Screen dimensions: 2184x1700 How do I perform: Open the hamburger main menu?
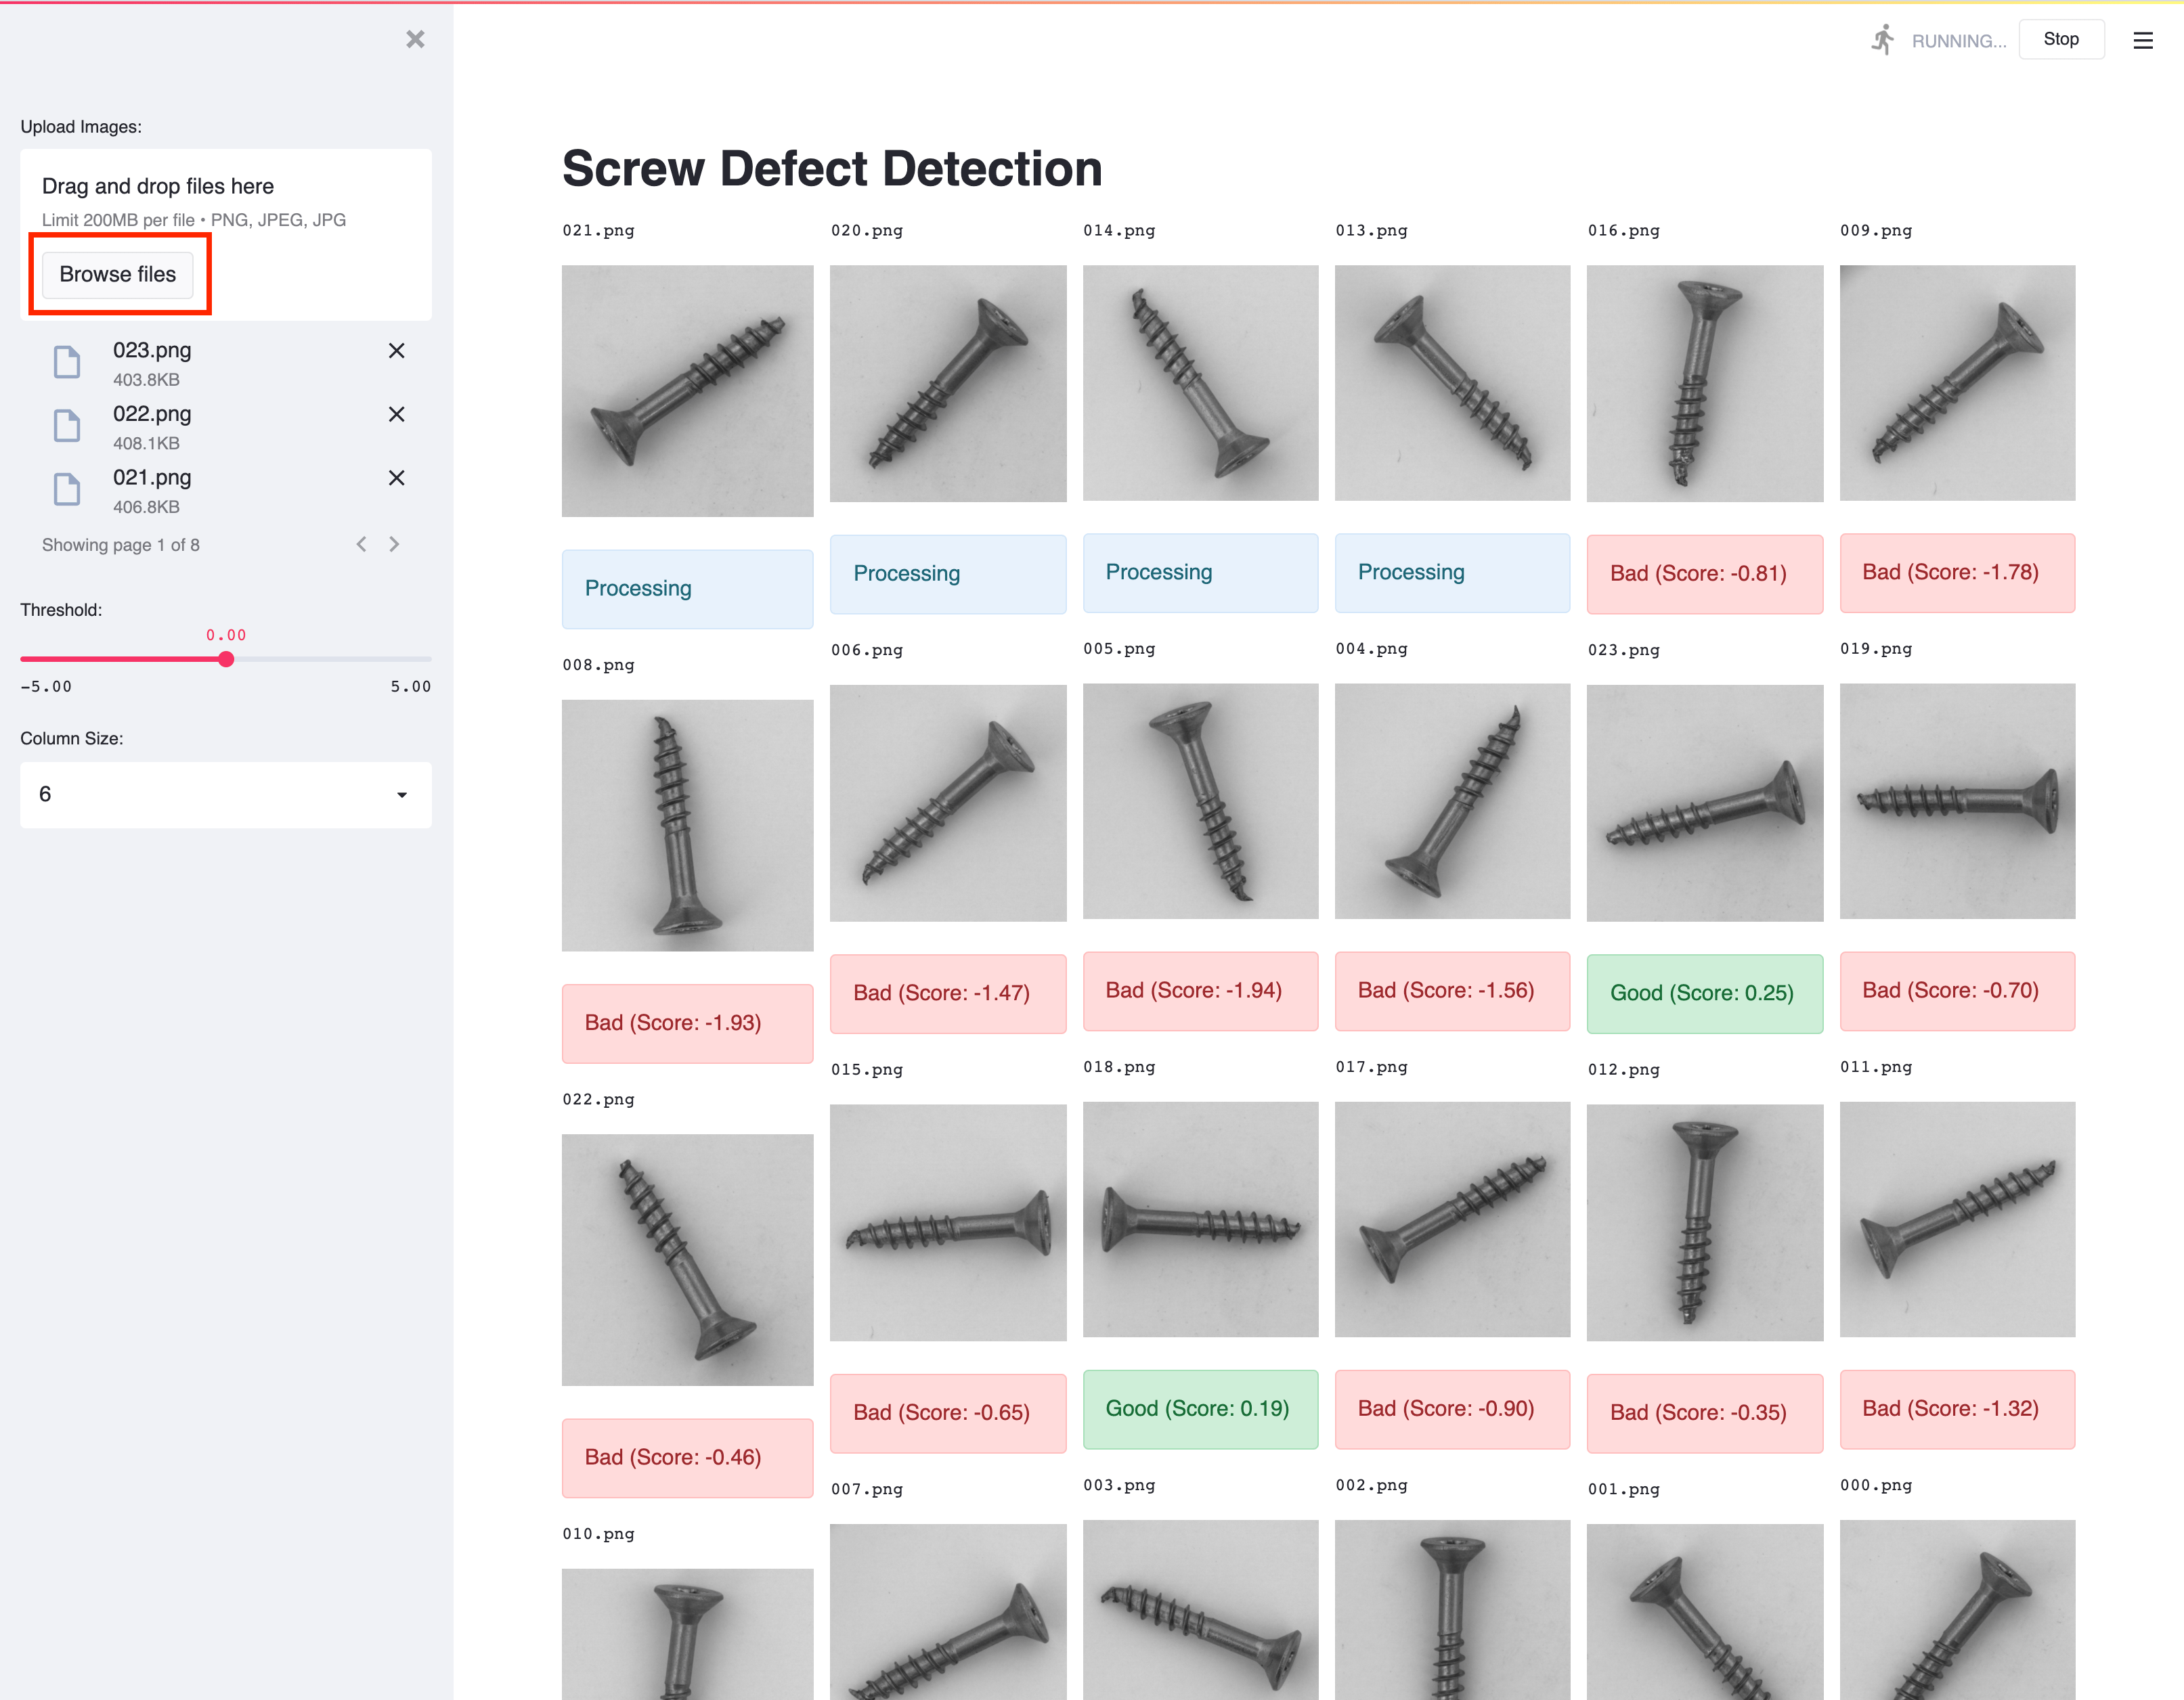pos(2142,40)
